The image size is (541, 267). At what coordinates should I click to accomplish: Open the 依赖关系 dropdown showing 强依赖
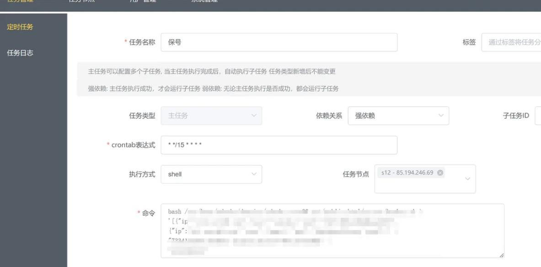tap(393, 116)
